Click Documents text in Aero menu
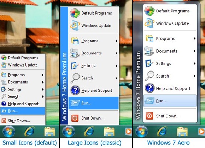This screenshot has width=205, height=148. (x=166, y=51)
